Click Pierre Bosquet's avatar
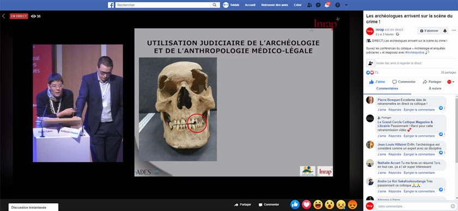The width and height of the screenshot is (458, 211). click(370, 100)
